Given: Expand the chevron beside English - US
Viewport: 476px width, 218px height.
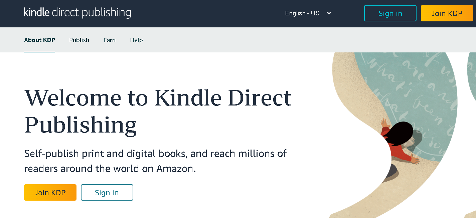Looking at the screenshot, I should [x=329, y=13].
